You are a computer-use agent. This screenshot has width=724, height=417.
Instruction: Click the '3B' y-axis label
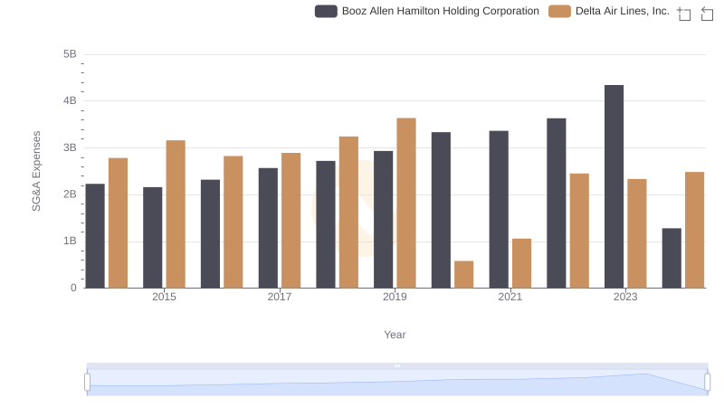pos(71,147)
